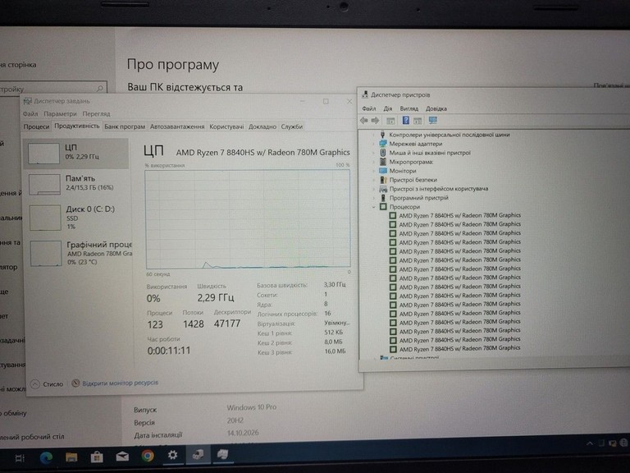Click Стисло collapse button in Task Manager
Viewport: 630px width, 473px height.
(48, 383)
